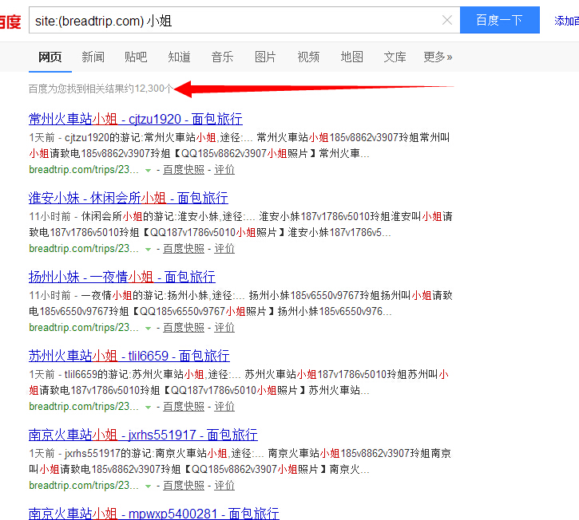Click 评价 for 淮安小妹 result
Viewport: 579px width, 520px height.
[x=224, y=249]
